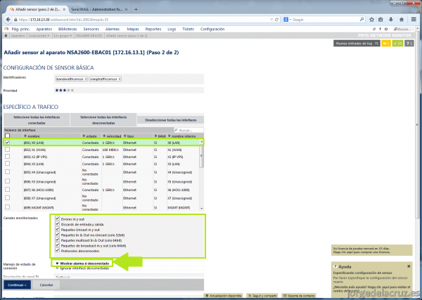Toggle the Protocolos desconocidos checkbox

click(58, 250)
